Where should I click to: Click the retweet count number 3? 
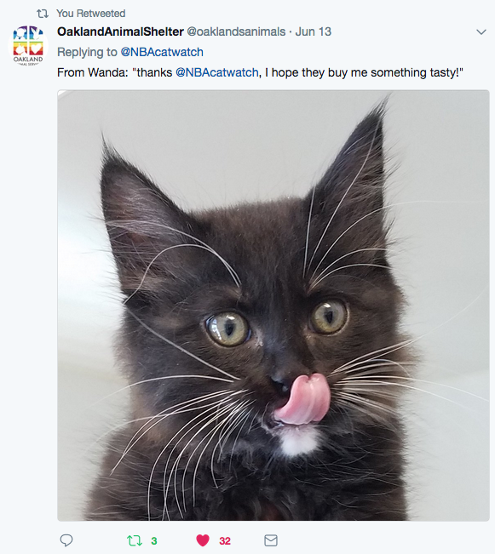(154, 541)
